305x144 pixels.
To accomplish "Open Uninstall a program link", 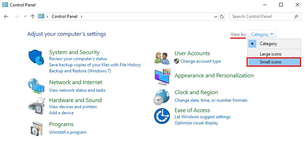I will click(x=68, y=132).
